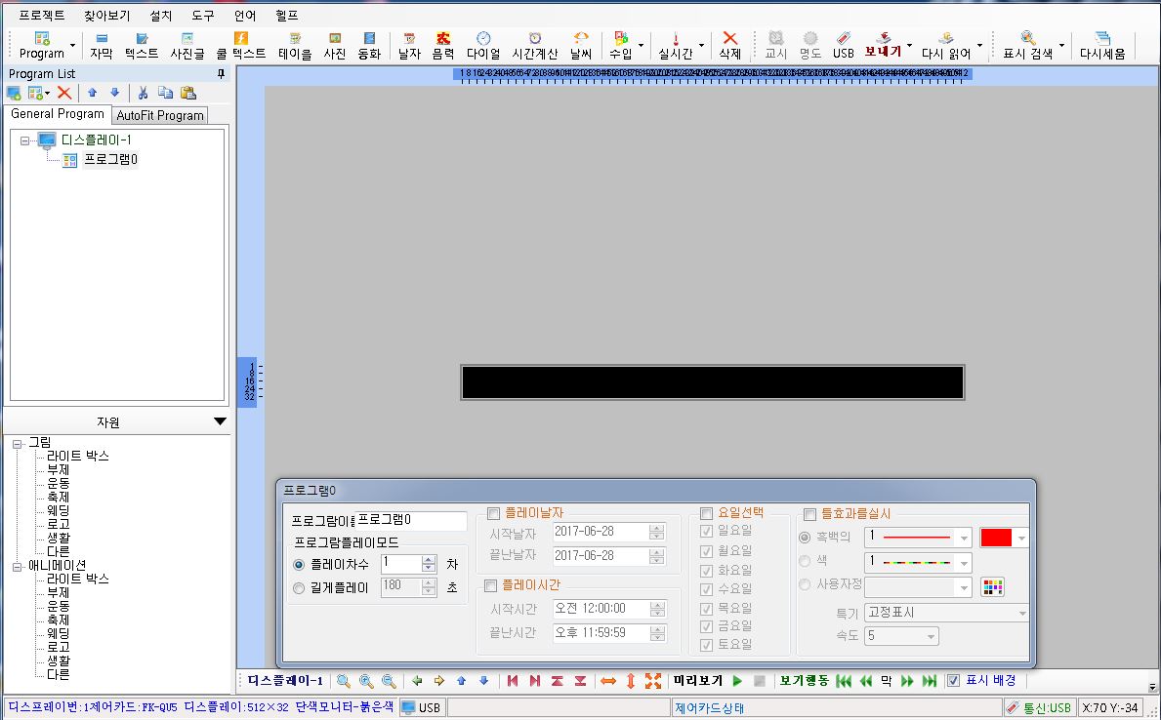Collapse the 디스플레이-1 tree node
The height and width of the screenshot is (720, 1161).
(x=24, y=140)
